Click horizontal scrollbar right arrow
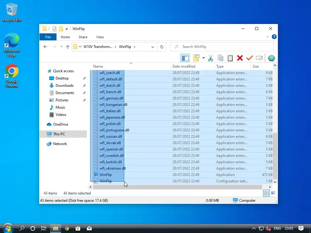 point(270,187)
